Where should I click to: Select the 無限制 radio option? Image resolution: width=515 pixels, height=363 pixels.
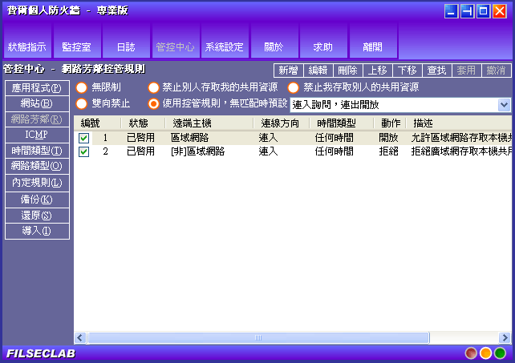[81, 87]
